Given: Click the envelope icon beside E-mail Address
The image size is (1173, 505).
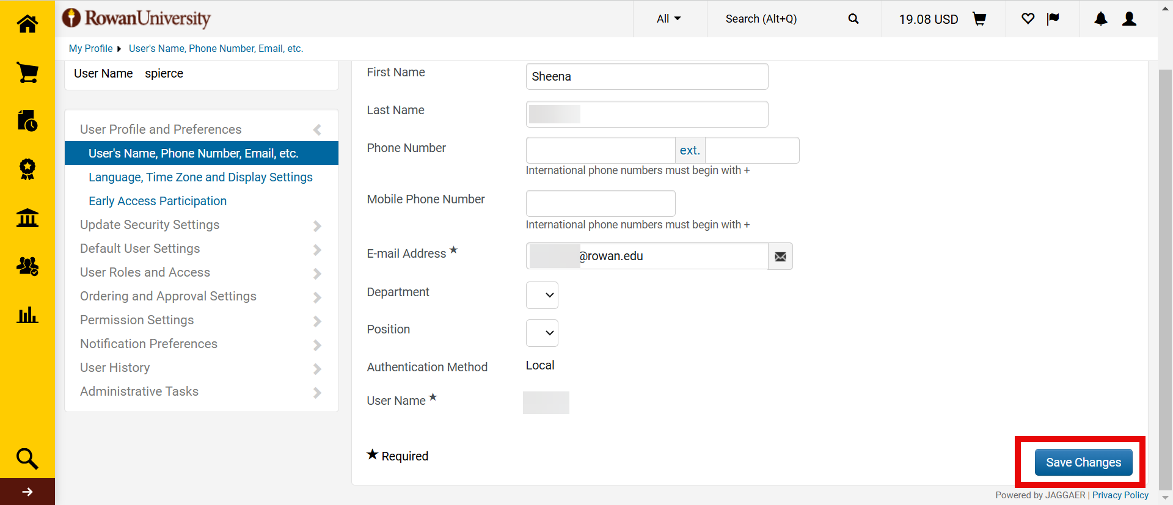Looking at the screenshot, I should pyautogui.click(x=780, y=256).
